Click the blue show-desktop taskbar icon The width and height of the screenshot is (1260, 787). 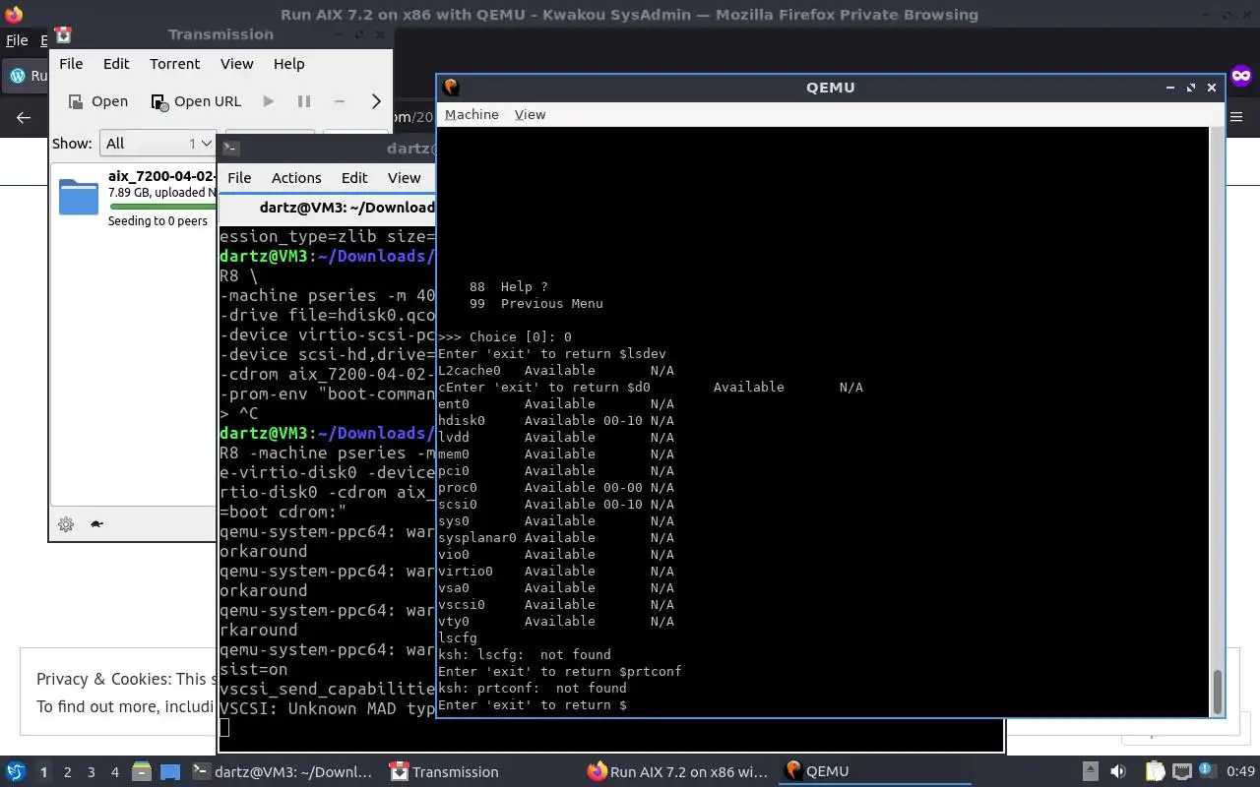170,772
